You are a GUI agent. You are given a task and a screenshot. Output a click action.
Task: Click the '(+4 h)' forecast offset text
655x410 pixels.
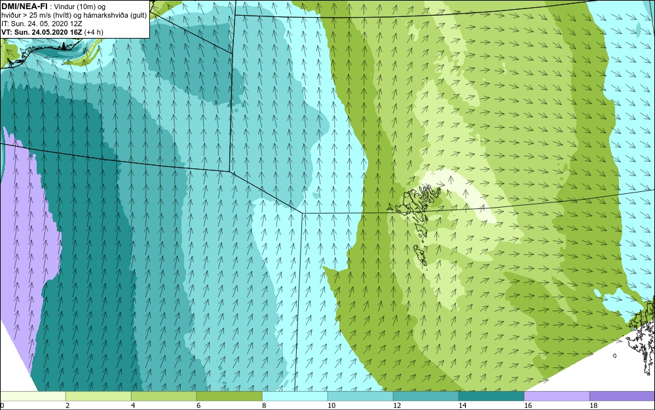point(94,32)
